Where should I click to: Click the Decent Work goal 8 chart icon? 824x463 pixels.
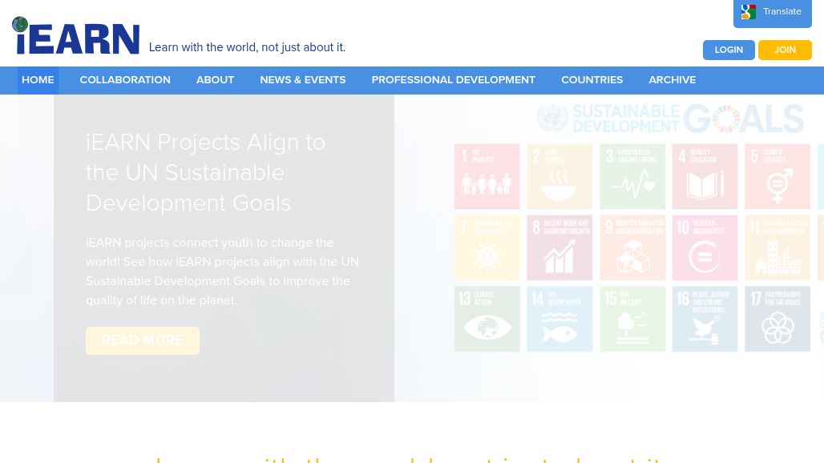point(559,258)
